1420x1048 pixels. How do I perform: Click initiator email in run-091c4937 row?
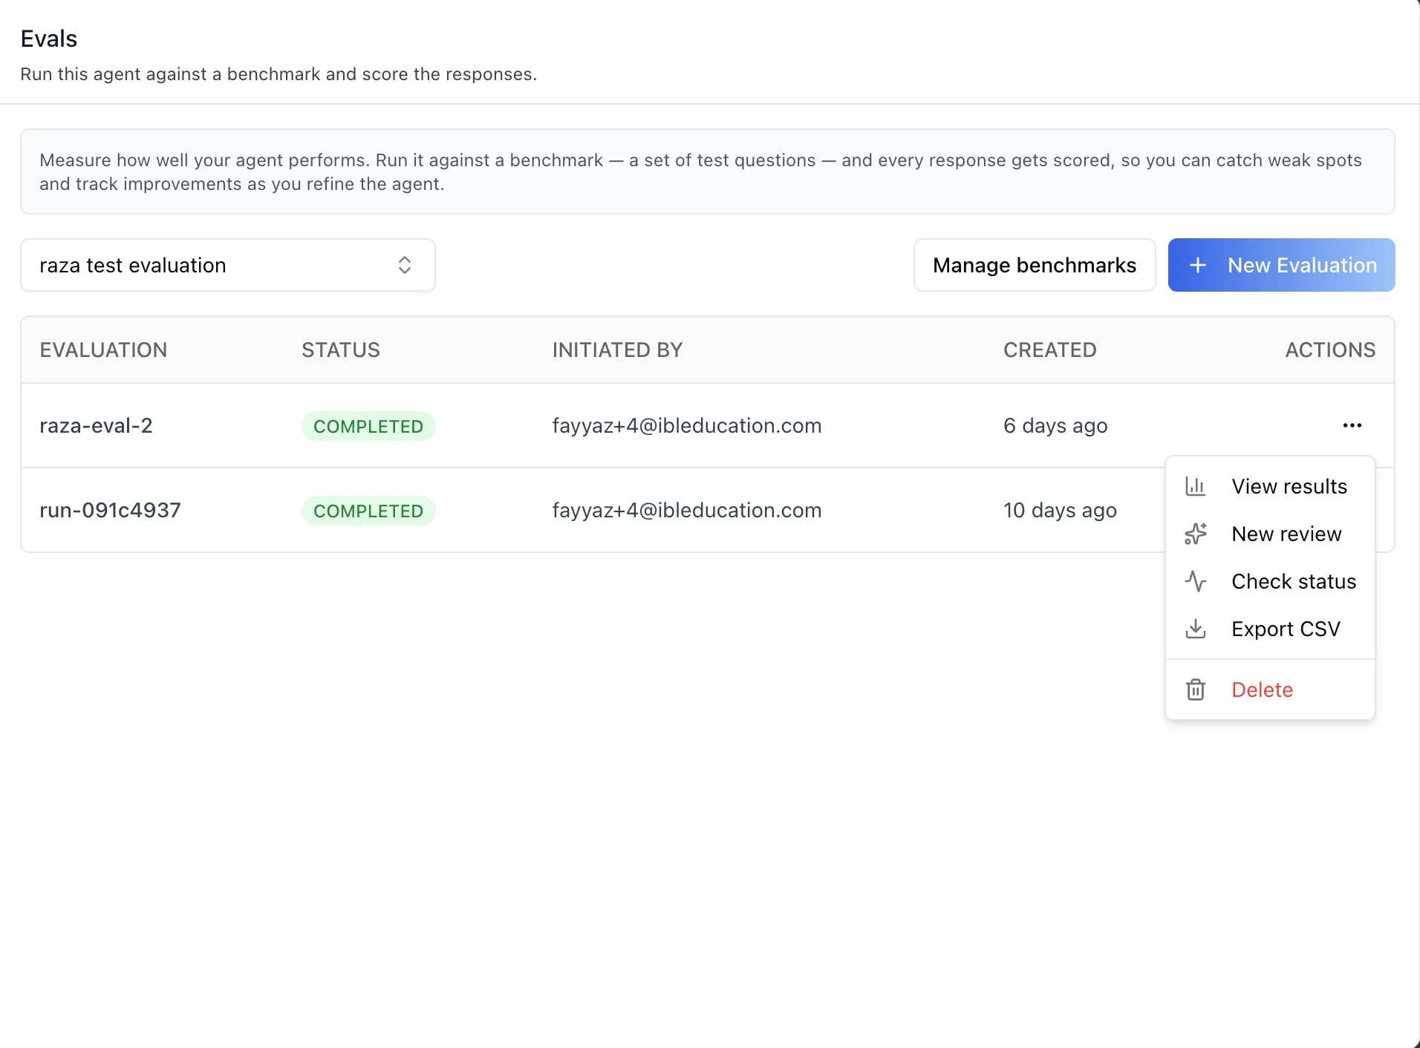687,510
